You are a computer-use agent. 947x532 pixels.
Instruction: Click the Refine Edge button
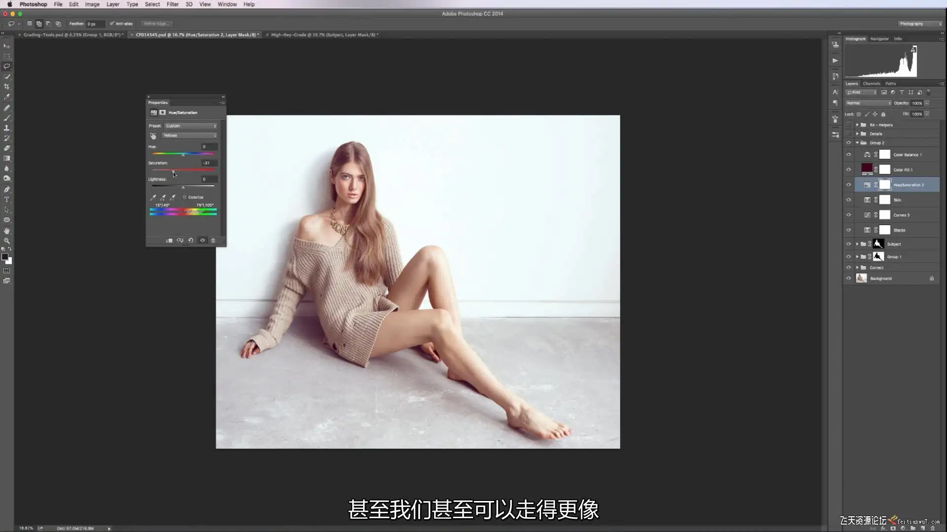click(156, 24)
